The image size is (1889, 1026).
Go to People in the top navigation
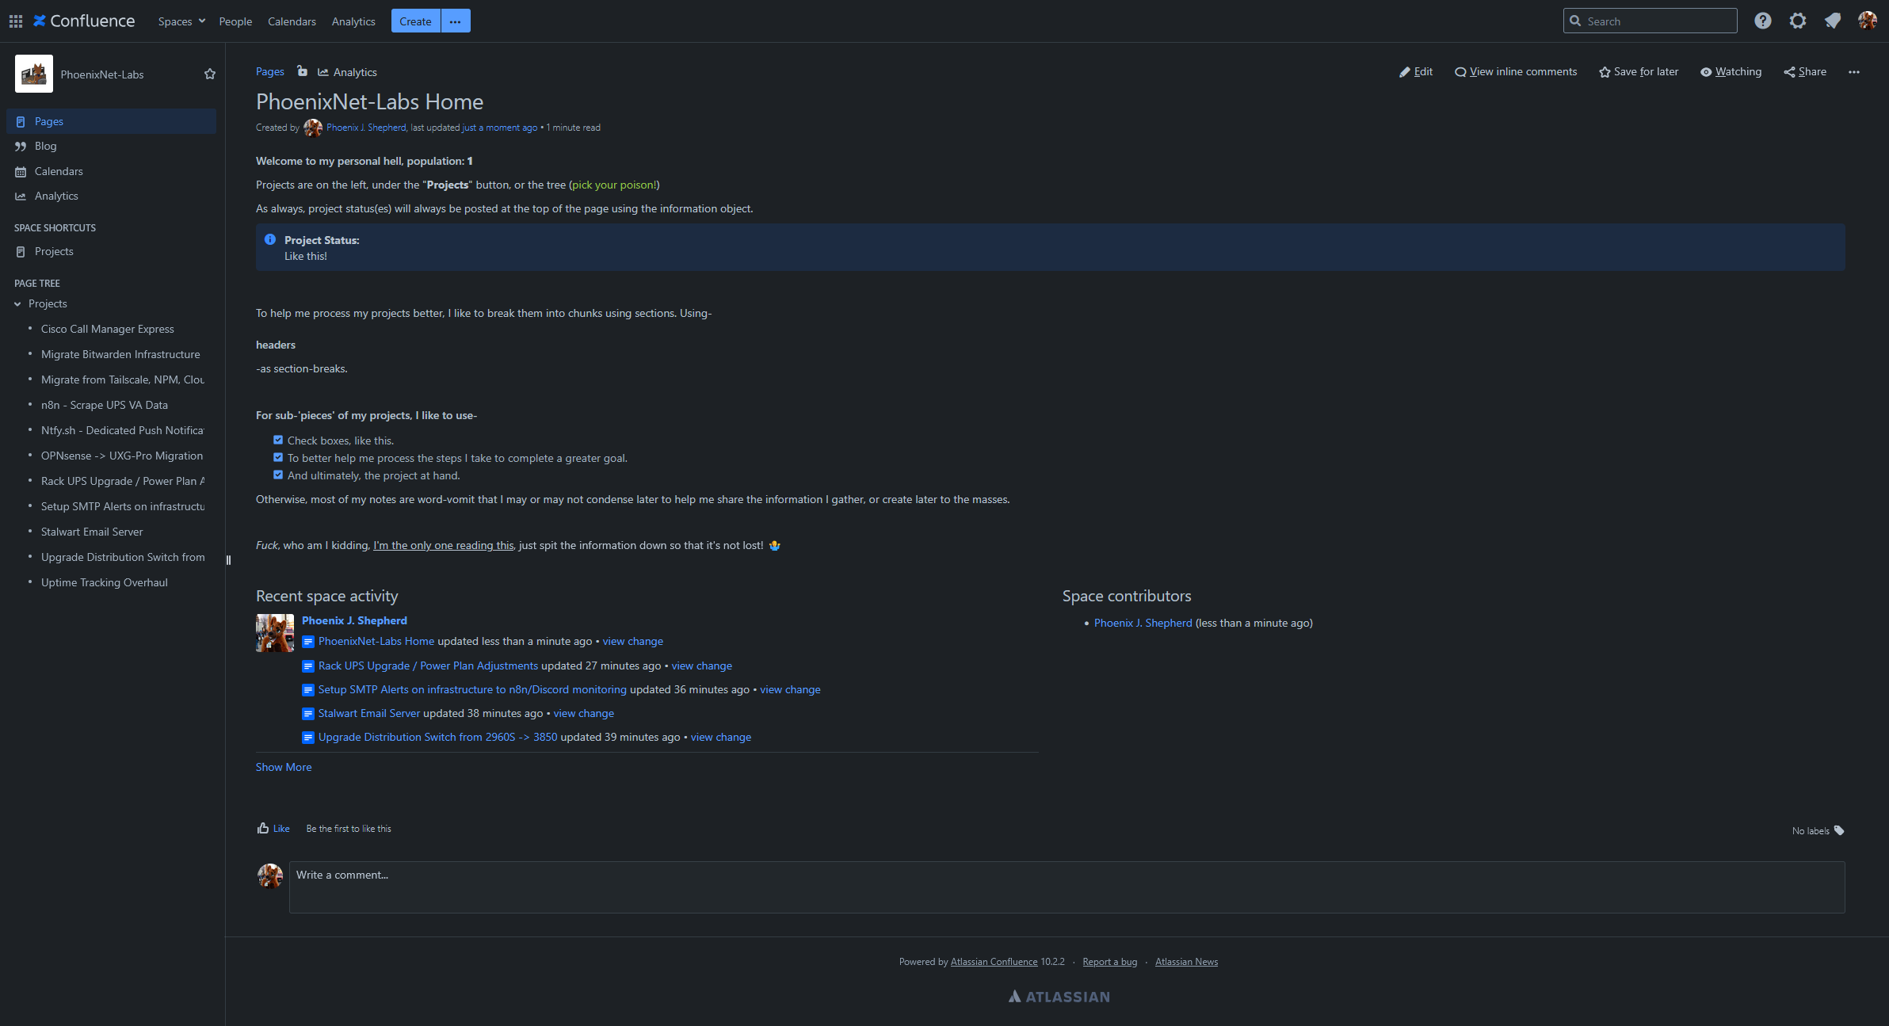pyautogui.click(x=235, y=21)
